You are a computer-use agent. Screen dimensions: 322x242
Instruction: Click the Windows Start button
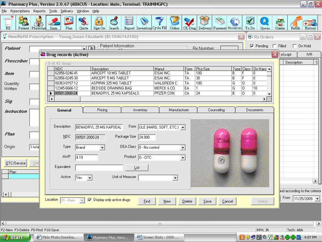pos(15,237)
